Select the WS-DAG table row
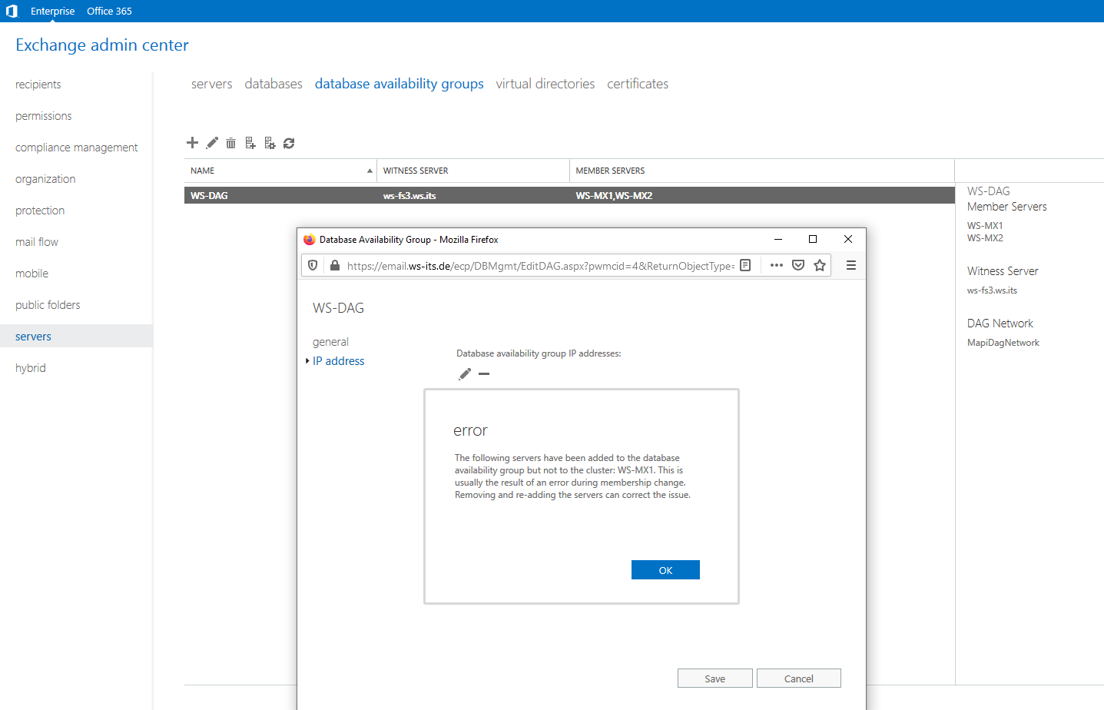Screen dimensions: 1104x710 569,195
